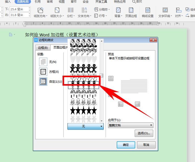This screenshot has width=195, height=162.
Task: Select the snowflakes art border
Action: pyautogui.click(x=83, y=119)
